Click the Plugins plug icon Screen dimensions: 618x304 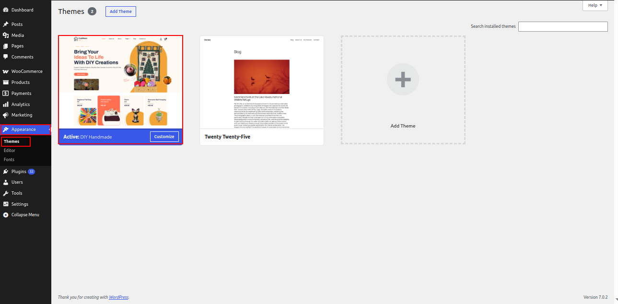(6, 171)
